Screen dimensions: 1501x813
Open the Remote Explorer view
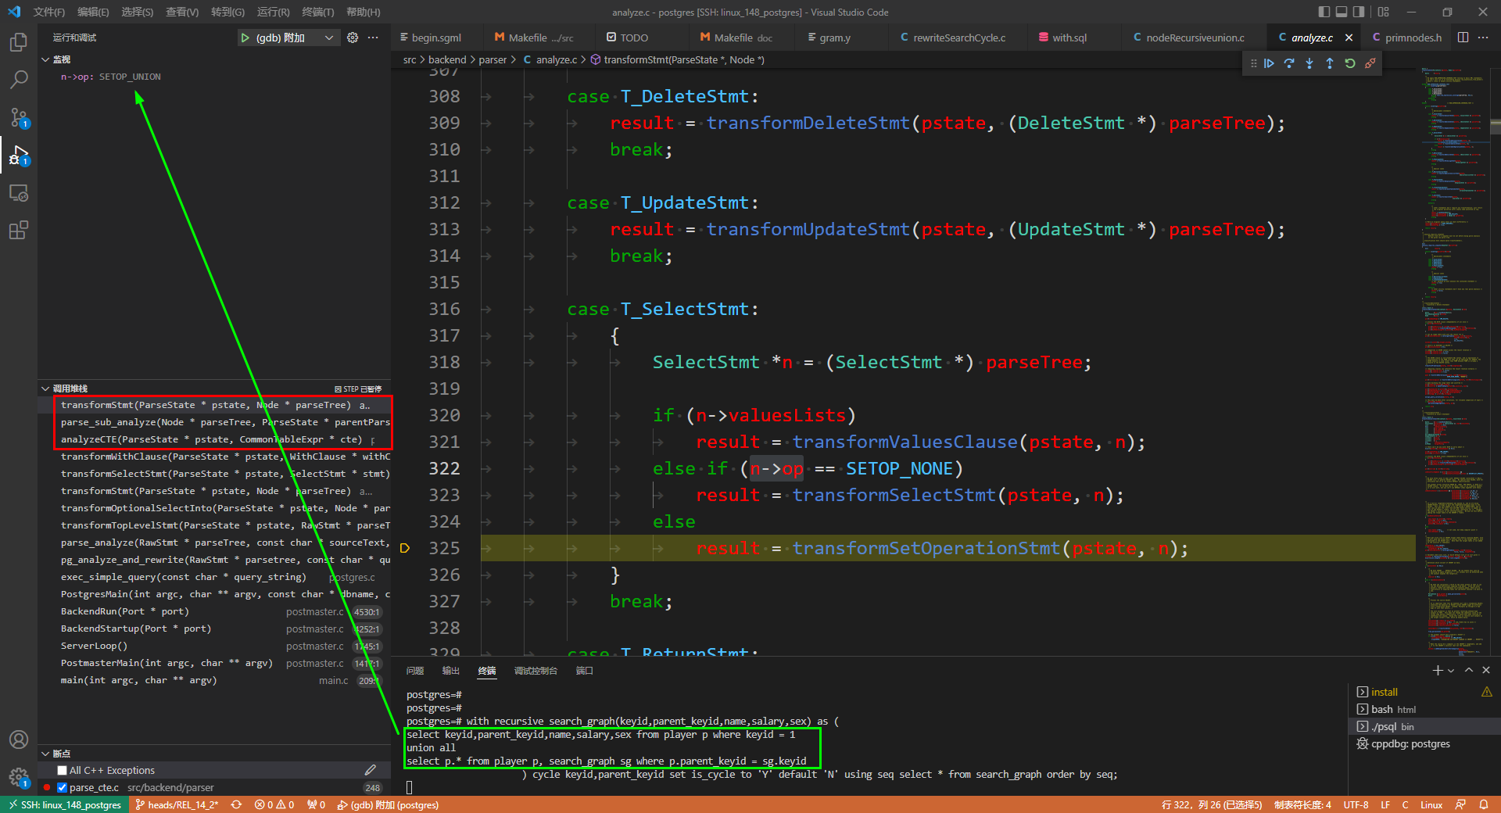pyautogui.click(x=19, y=192)
